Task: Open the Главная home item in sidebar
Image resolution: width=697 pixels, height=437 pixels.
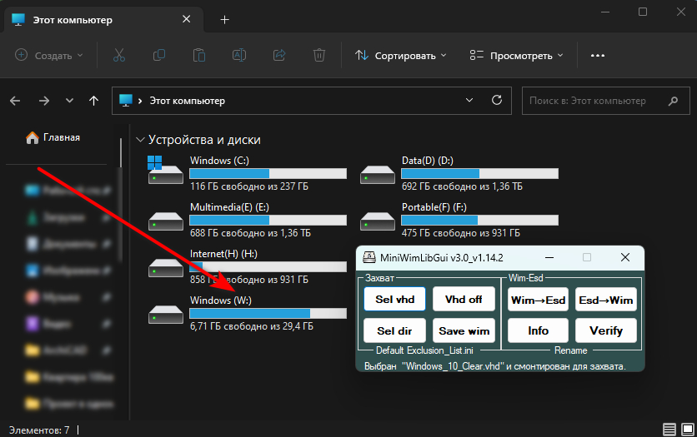Action: 53,137
